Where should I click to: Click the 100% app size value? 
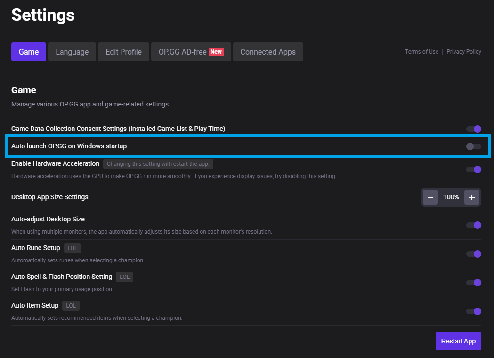(451, 197)
